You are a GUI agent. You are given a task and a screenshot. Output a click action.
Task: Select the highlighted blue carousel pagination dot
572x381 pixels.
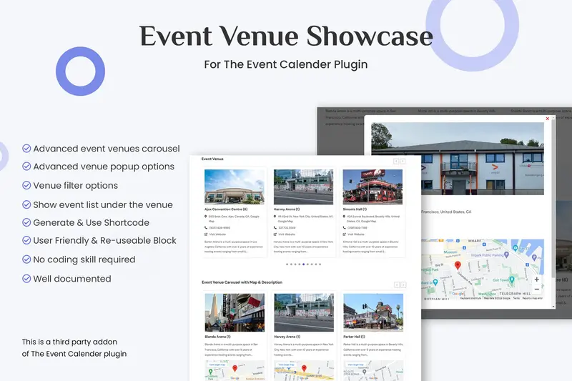click(x=303, y=264)
